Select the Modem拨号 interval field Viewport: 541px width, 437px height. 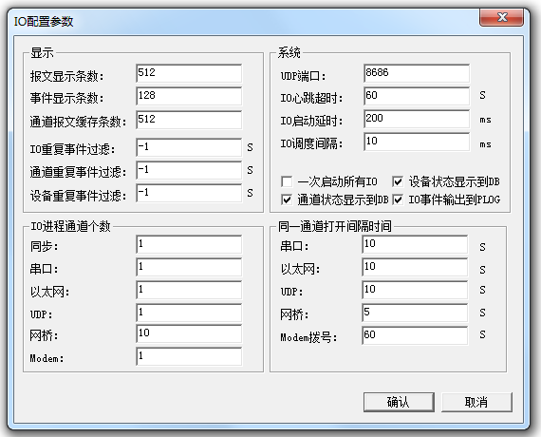point(415,335)
